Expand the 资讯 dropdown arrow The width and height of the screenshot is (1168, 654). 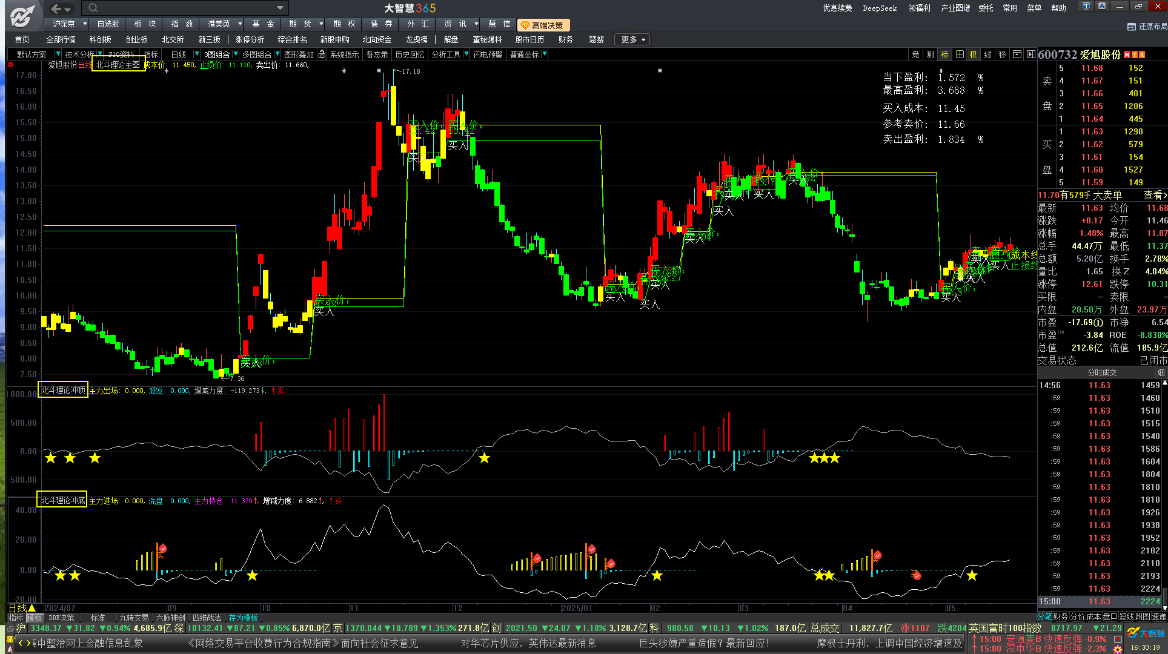pyautogui.click(x=476, y=24)
